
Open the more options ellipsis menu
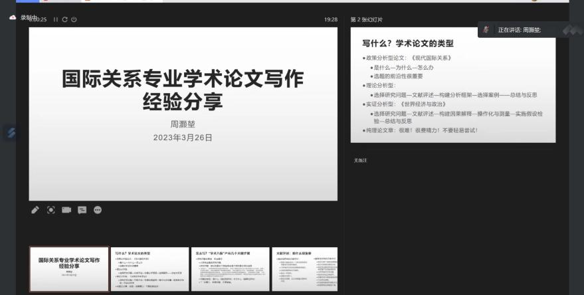click(x=98, y=210)
